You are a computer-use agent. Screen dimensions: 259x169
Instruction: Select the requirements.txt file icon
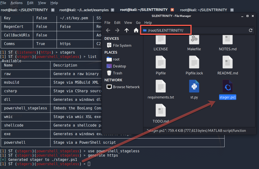(x=161, y=86)
